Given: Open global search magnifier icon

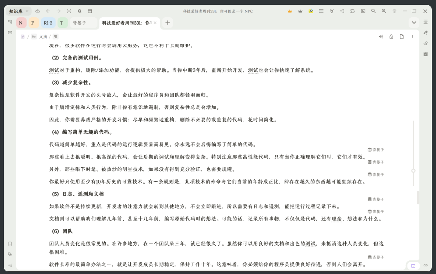Looking at the screenshot, I should click(373, 11).
